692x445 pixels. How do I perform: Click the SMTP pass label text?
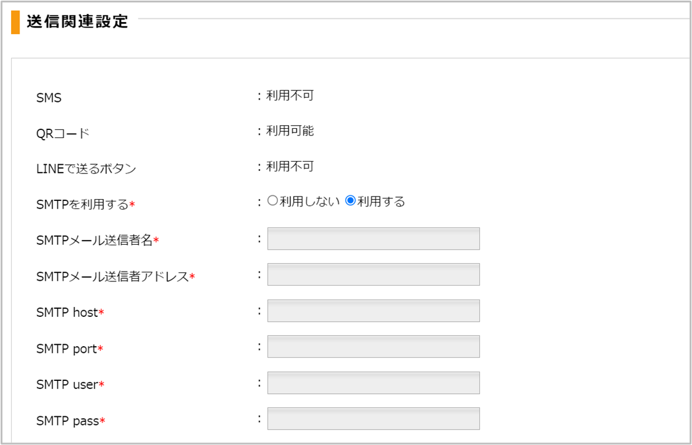pyautogui.click(x=67, y=421)
